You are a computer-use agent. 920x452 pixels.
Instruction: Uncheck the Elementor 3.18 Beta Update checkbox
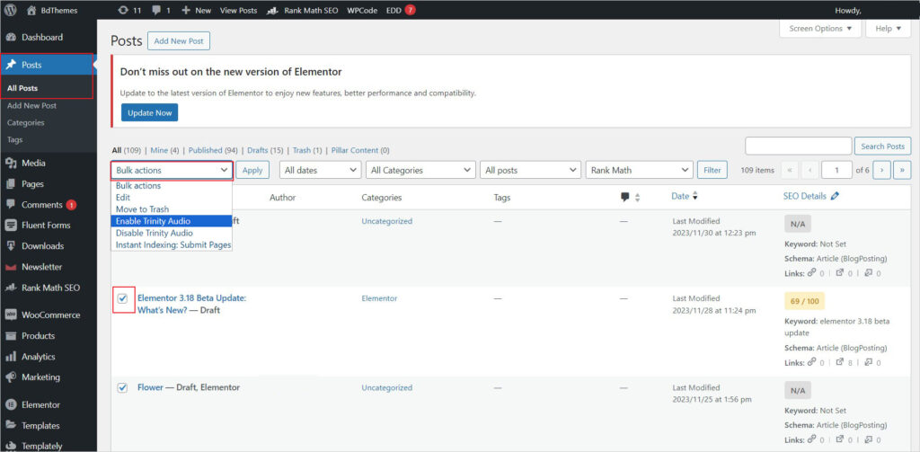[x=122, y=298]
